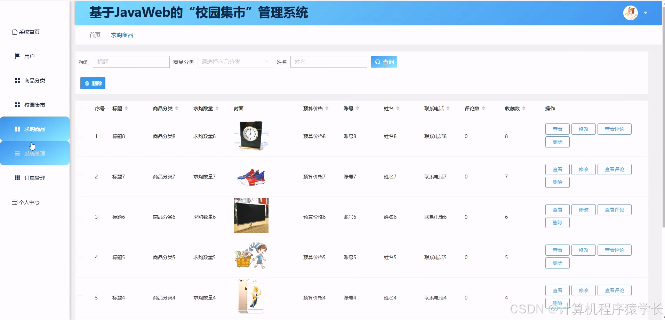Click 查看评论 for row 标题7

pos(614,169)
